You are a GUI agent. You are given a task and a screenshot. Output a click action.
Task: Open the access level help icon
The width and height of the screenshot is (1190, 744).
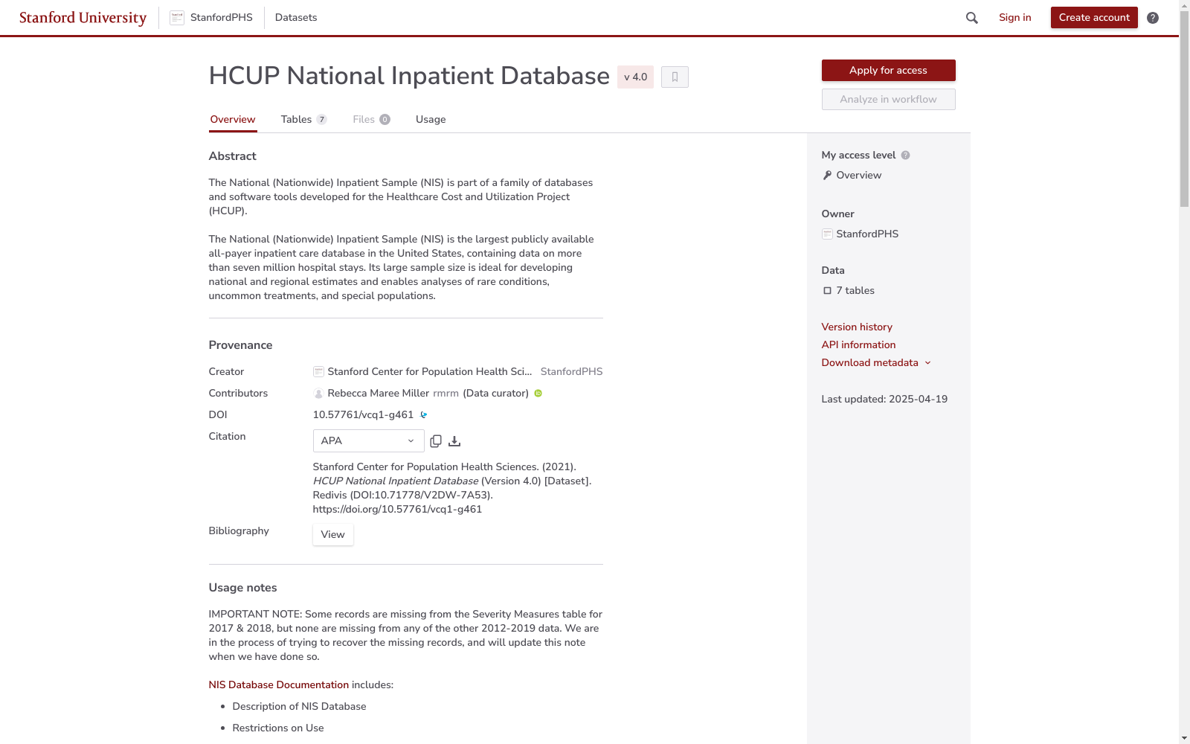905,155
